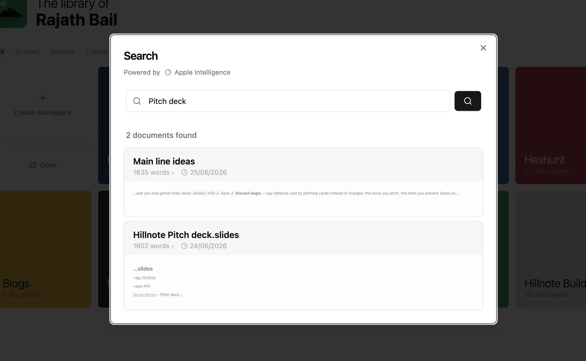The width and height of the screenshot is (586, 361).
Task: Focus the Pitch deck search input field
Action: click(x=288, y=101)
